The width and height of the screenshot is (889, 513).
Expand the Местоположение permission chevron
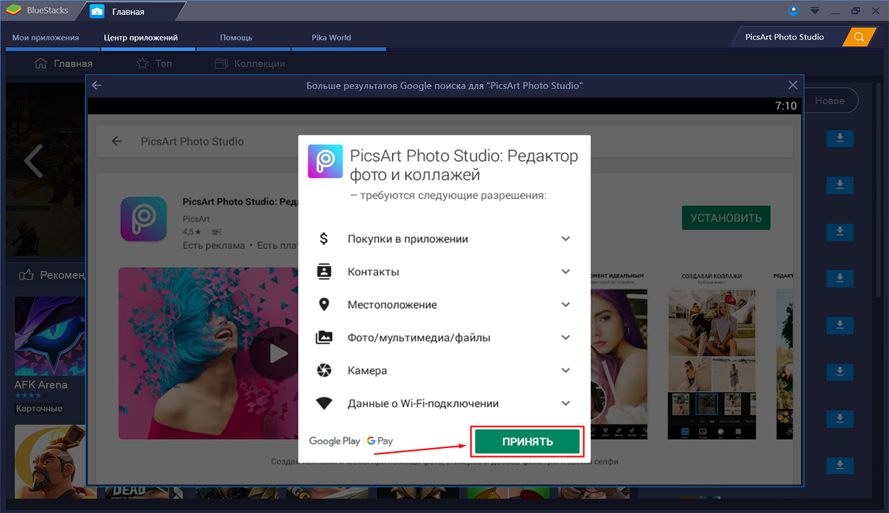tap(566, 304)
